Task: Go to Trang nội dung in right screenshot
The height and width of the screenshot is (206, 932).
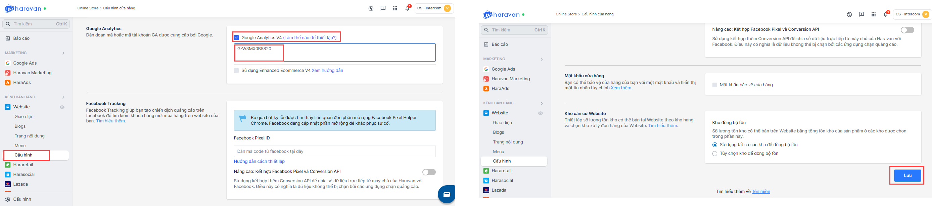Action: coord(508,142)
